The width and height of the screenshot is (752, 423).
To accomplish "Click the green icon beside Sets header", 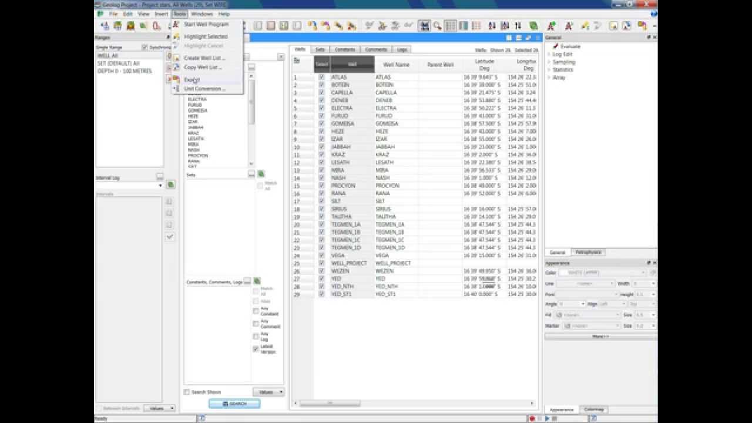I will [x=261, y=174].
